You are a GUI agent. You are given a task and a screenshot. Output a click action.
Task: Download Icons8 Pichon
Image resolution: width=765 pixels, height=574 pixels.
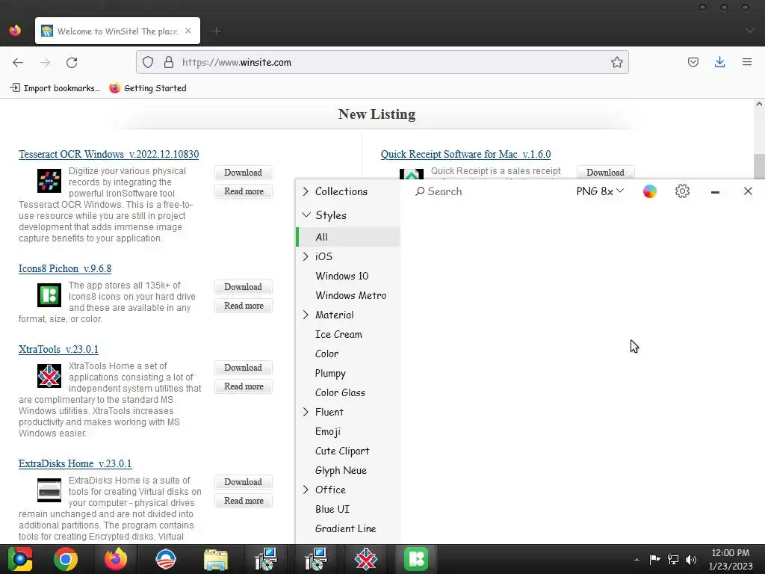tap(243, 286)
